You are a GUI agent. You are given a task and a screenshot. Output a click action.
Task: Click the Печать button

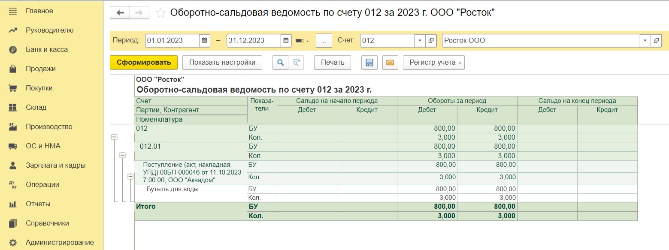333,63
